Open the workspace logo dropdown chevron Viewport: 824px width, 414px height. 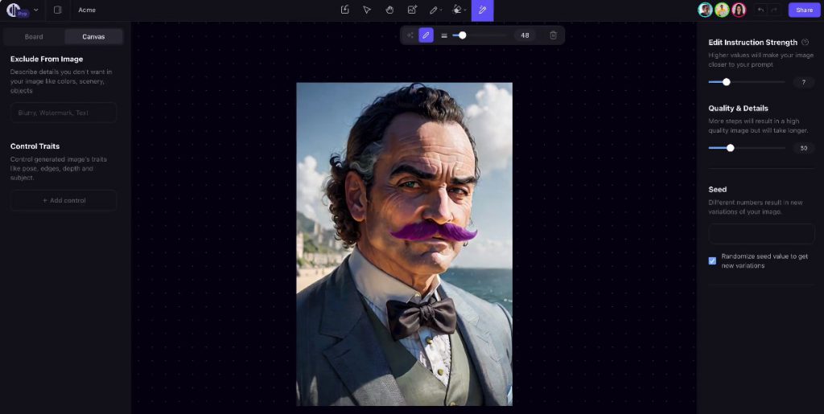point(35,10)
